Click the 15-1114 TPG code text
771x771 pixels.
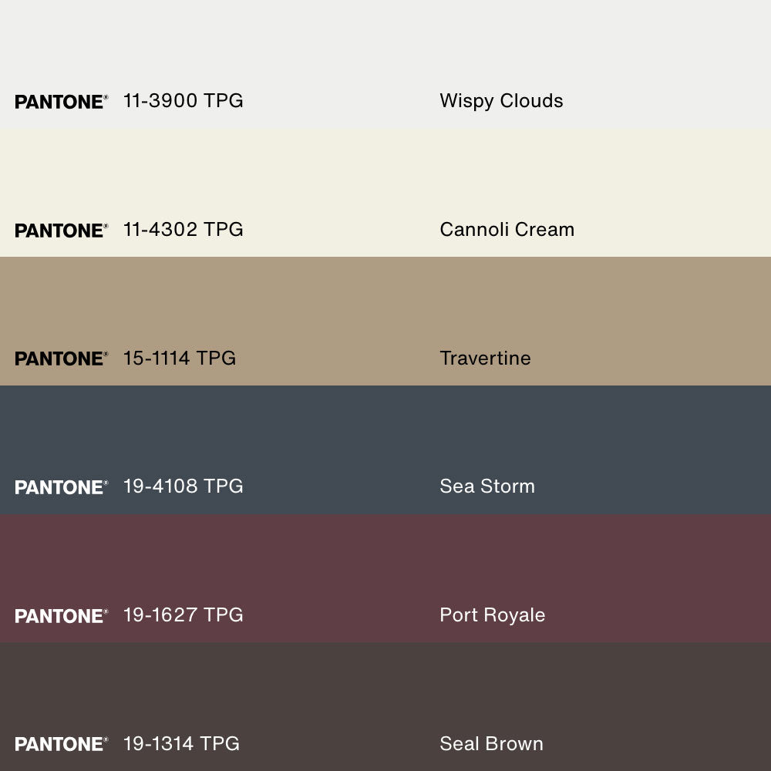tap(179, 359)
